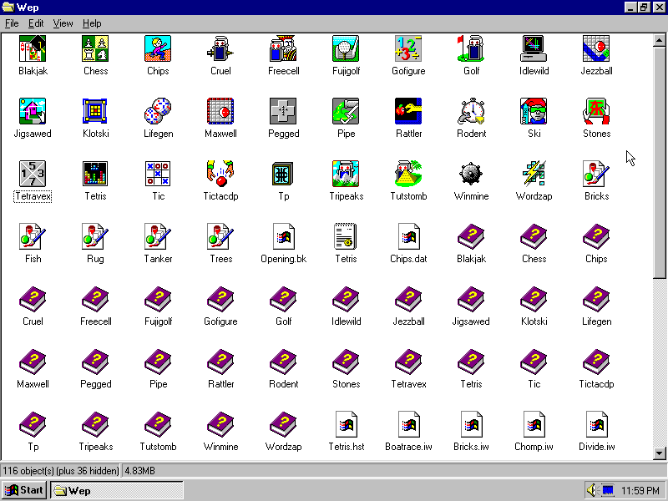This screenshot has width=668, height=501.
Task: Select the Bricks.iw file icon
Action: (471, 424)
